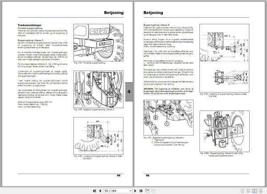Click figure 4-58 class A adjustment diagram
The image size is (267, 194).
coord(224,58)
